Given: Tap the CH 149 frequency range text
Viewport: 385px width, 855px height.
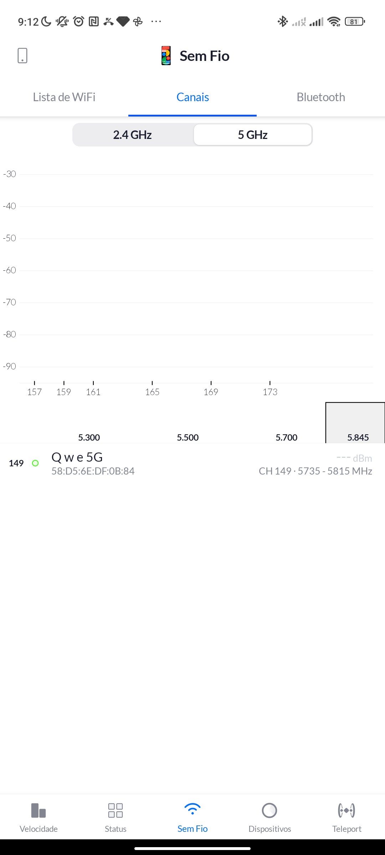Looking at the screenshot, I should coord(315,471).
